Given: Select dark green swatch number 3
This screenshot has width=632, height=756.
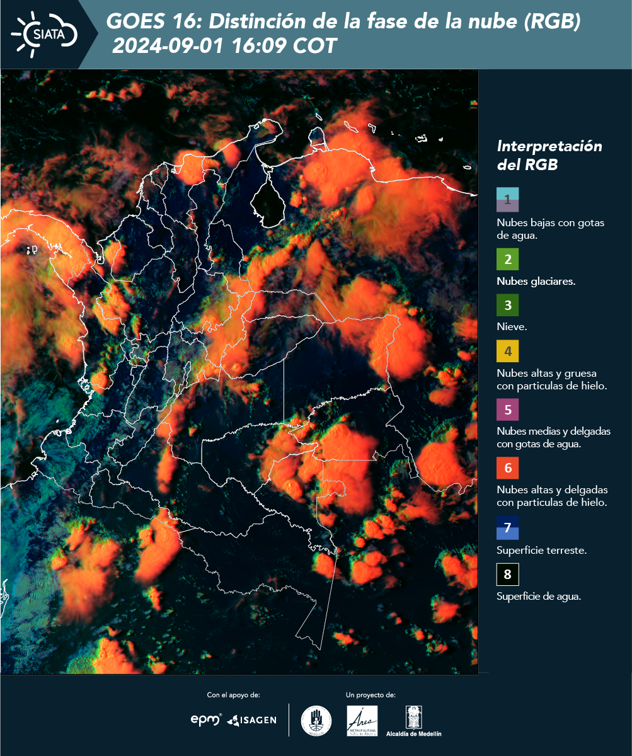Looking at the screenshot, I should (507, 306).
